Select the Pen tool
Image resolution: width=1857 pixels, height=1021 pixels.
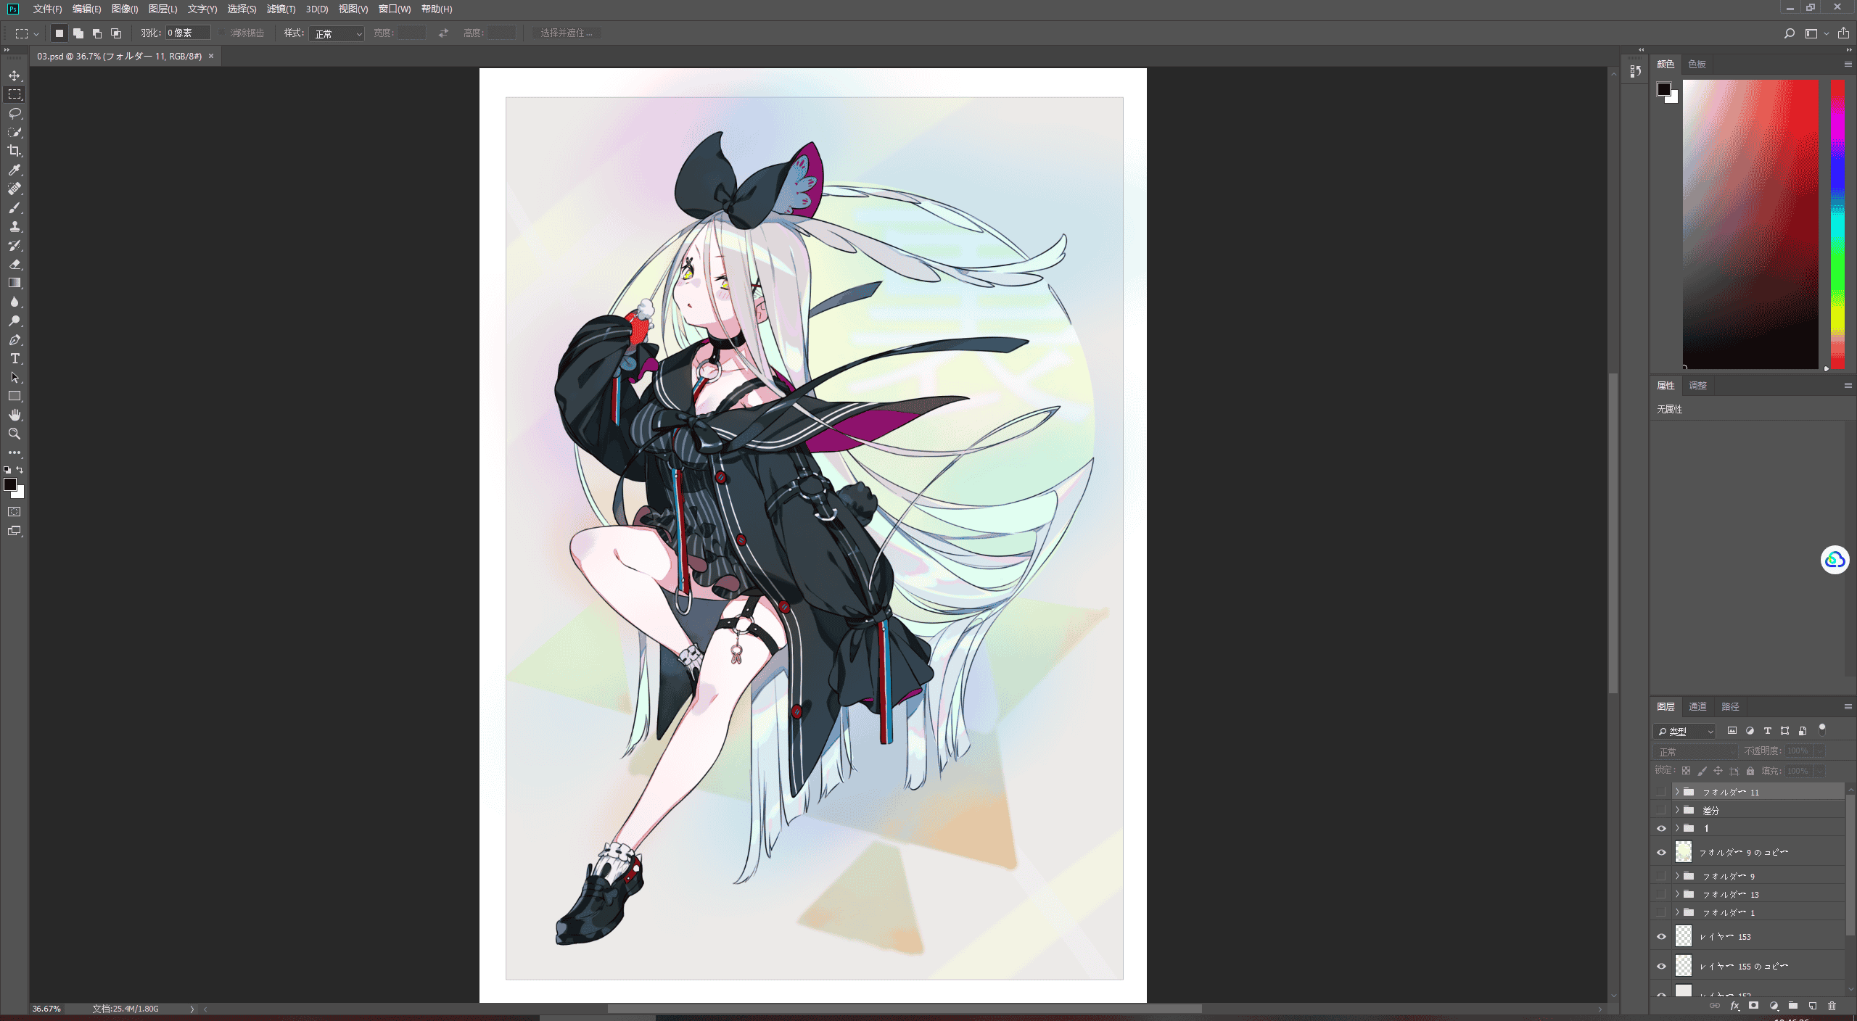[15, 339]
